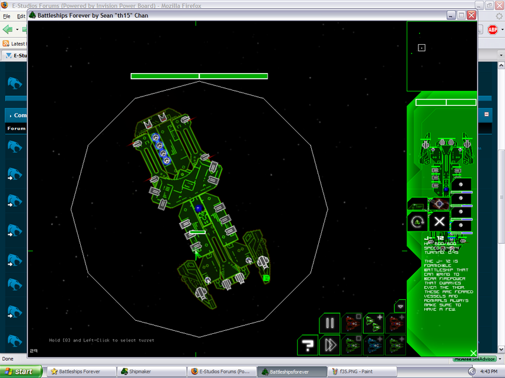Click the fast-forward double arrow button
505x378 pixels.
(330, 345)
